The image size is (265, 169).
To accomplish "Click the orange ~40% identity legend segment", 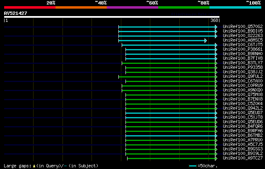I will pyautogui.click(x=81, y=7).
